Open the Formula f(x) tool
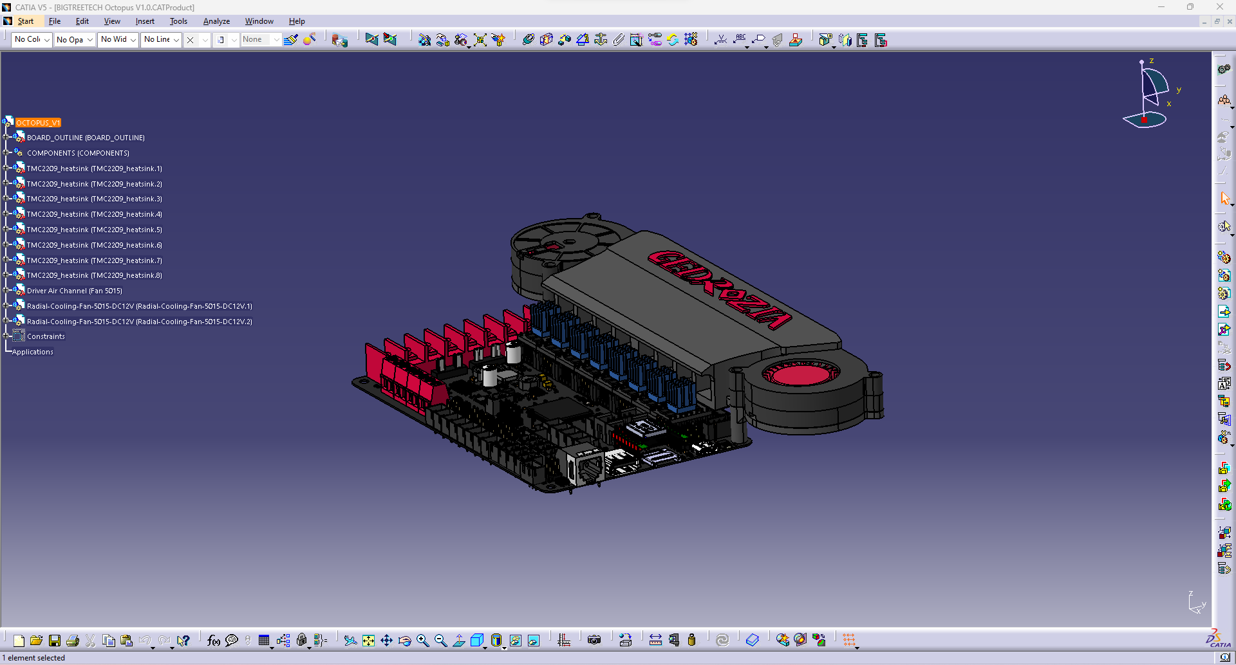This screenshot has height=665, width=1236. (x=214, y=641)
